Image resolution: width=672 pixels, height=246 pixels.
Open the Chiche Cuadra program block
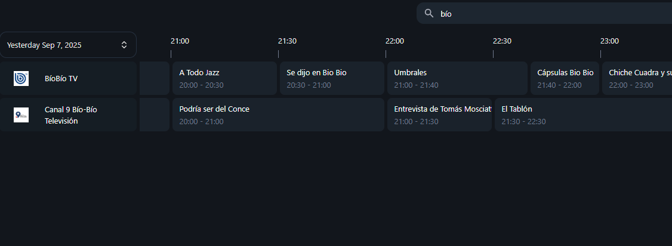(637, 78)
